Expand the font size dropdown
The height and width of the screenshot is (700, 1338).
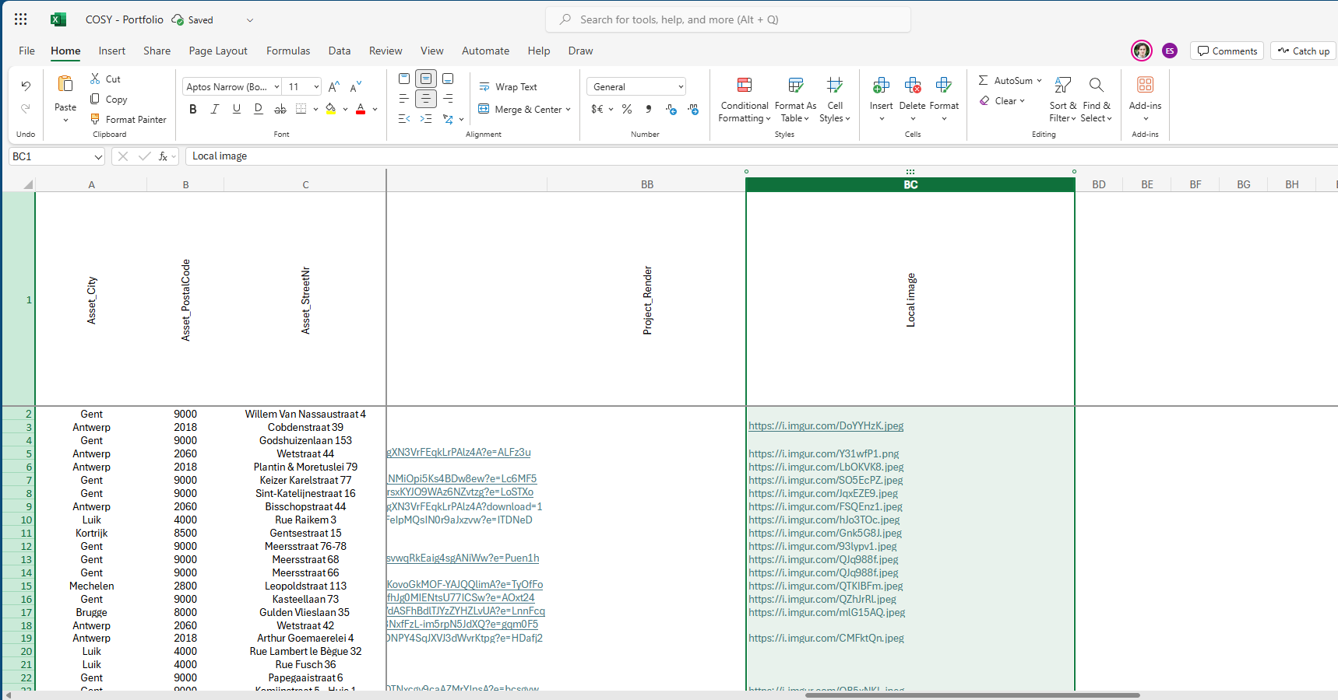coord(316,87)
